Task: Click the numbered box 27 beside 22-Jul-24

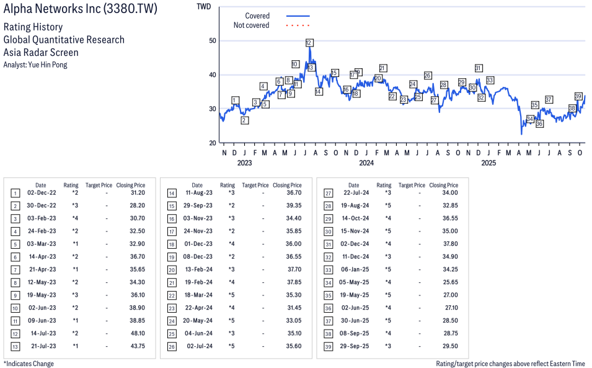Action: pyautogui.click(x=328, y=193)
